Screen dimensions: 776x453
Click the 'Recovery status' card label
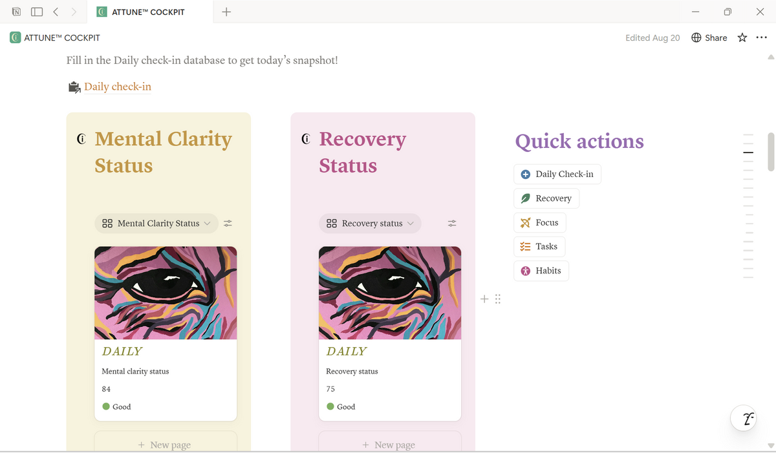(352, 372)
